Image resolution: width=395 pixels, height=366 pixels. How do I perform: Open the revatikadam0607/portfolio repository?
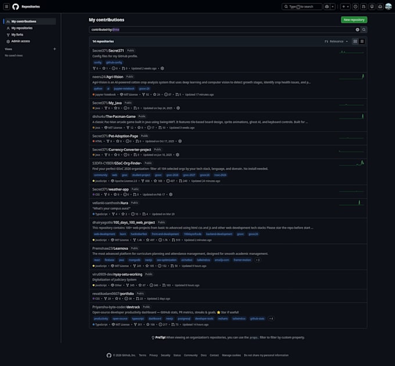[113, 294]
